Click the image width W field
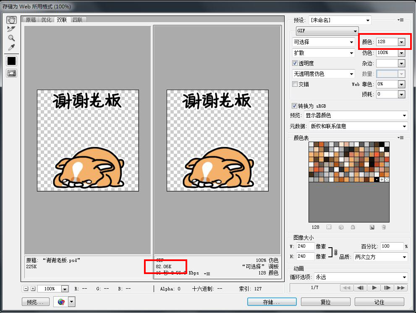This screenshot has height=313, width=416. 305,246
